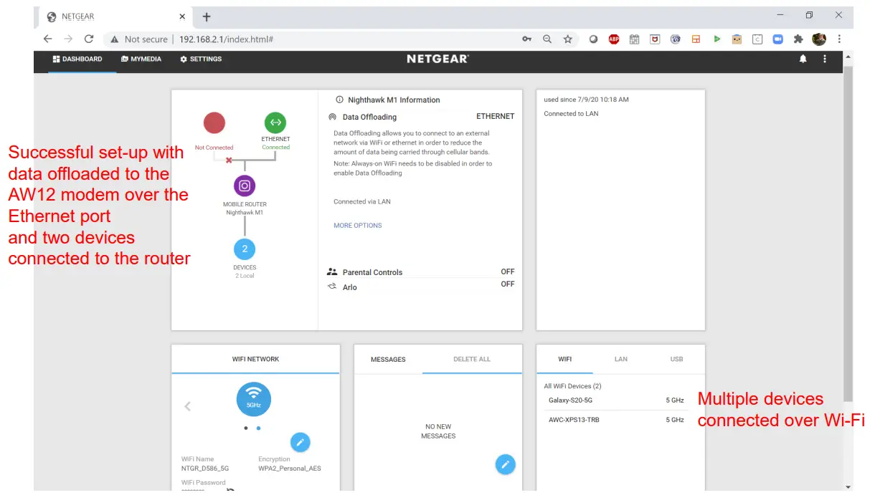This screenshot has width=870, height=495.
Task: Go to previous WiFi network with left chevron
Action: tap(188, 406)
